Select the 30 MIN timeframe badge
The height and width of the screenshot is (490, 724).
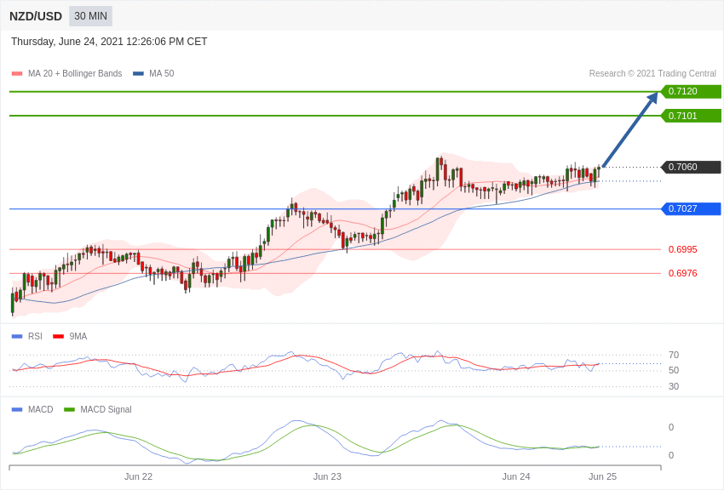click(x=90, y=16)
